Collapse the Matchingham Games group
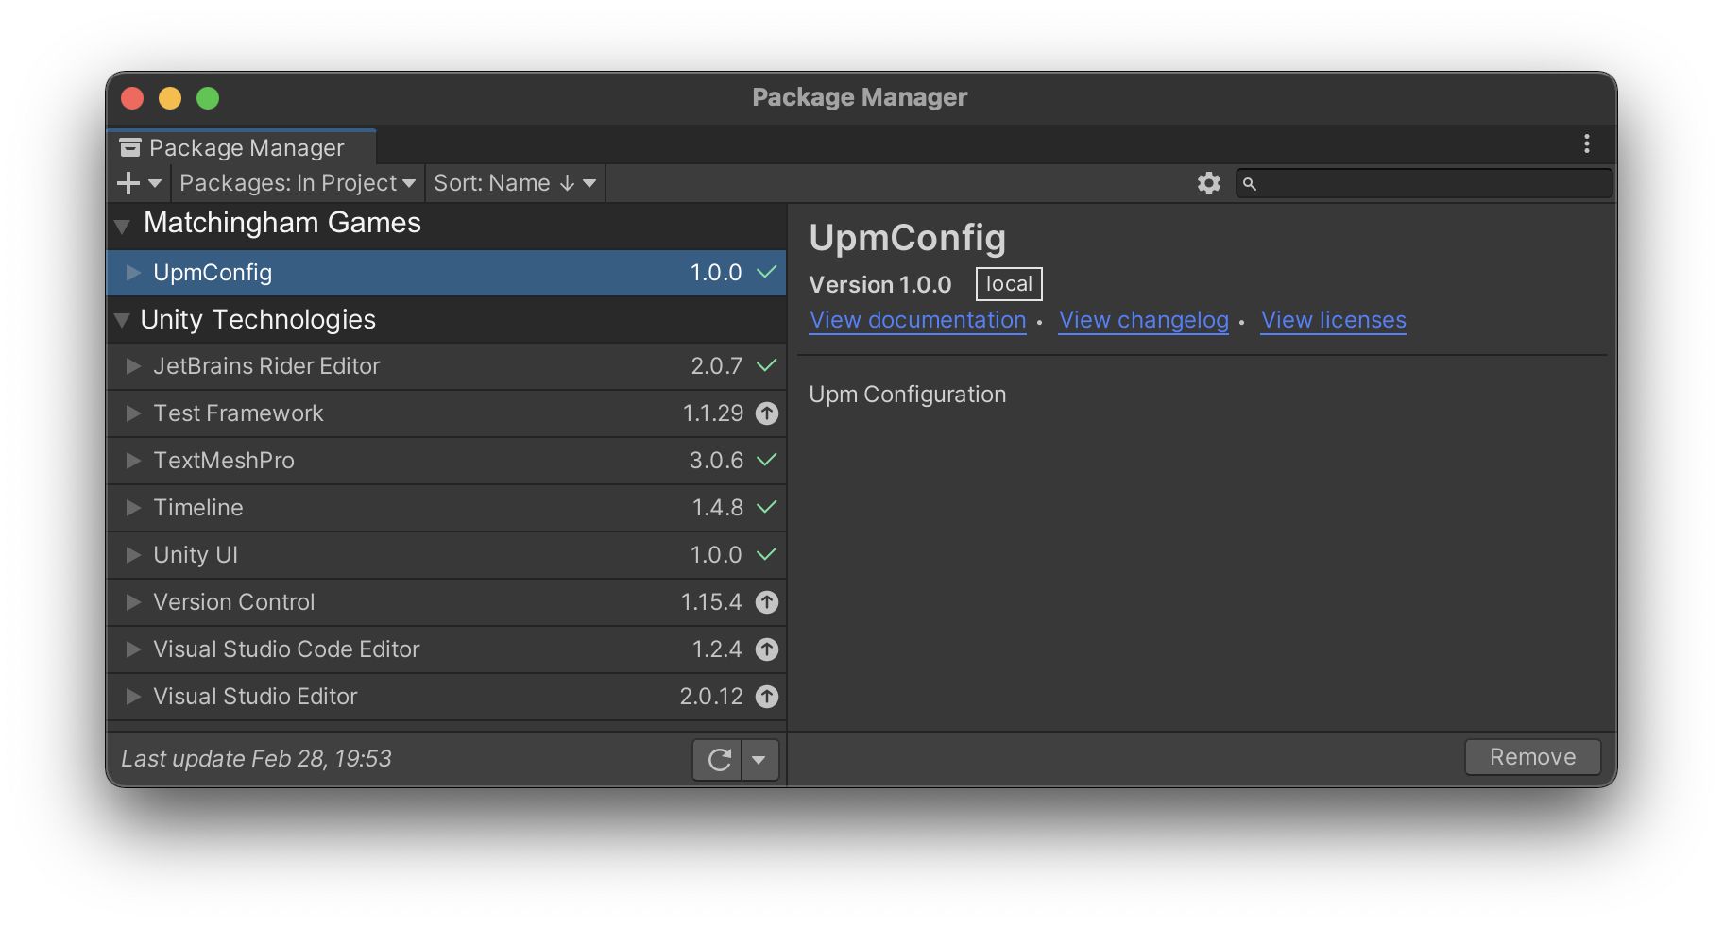Viewport: 1723px width, 927px height. pos(122,227)
